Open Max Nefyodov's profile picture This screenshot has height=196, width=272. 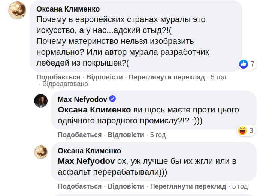point(41,100)
